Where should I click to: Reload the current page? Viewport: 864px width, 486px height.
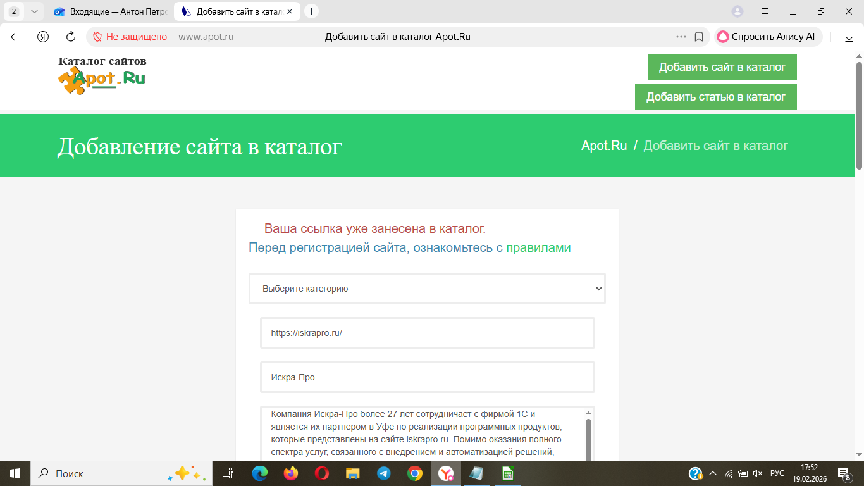tap(71, 37)
